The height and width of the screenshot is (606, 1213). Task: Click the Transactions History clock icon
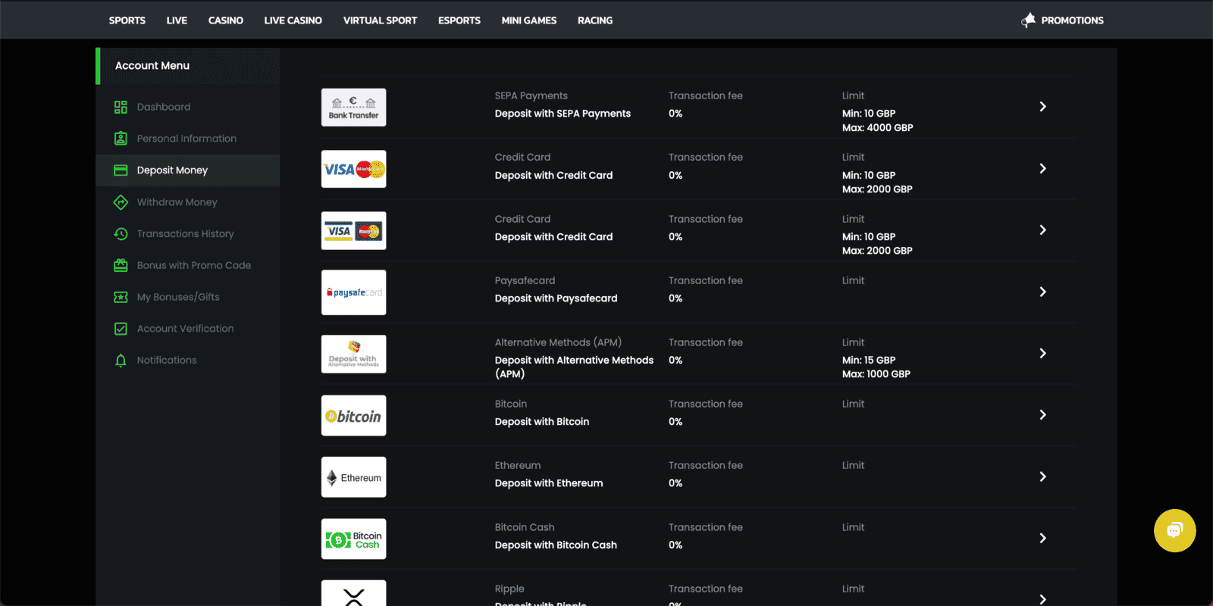pos(121,234)
